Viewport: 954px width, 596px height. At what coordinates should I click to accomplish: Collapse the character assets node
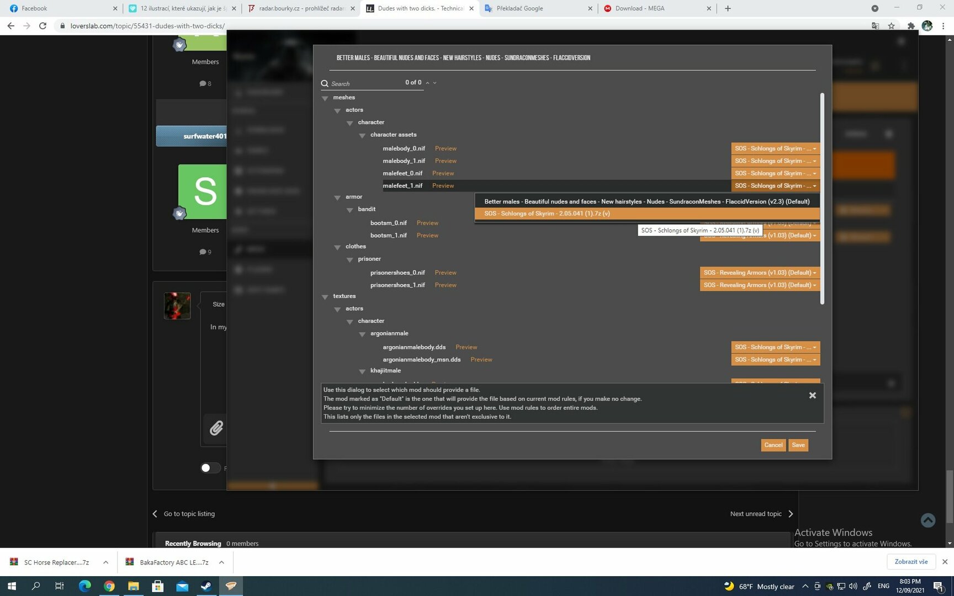pyautogui.click(x=362, y=135)
